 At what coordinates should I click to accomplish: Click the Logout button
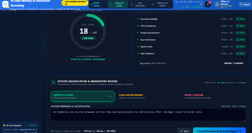[245, 4]
